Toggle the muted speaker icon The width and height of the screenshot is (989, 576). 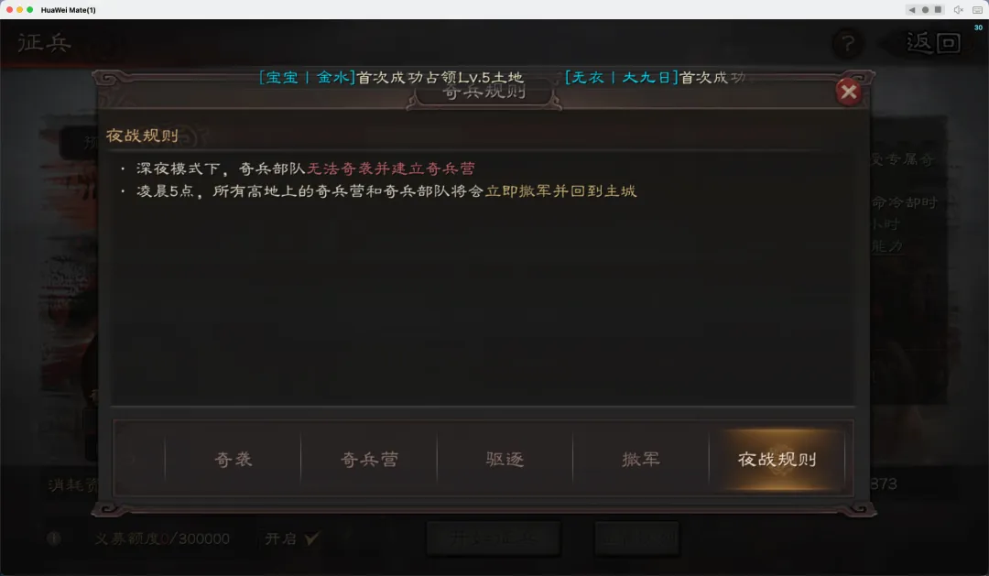tap(959, 9)
